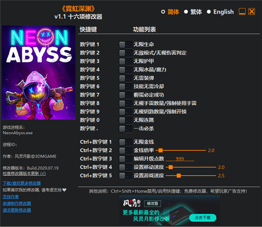
Task: Toggle 无限连跳 switch
Action: click(x=125, y=120)
